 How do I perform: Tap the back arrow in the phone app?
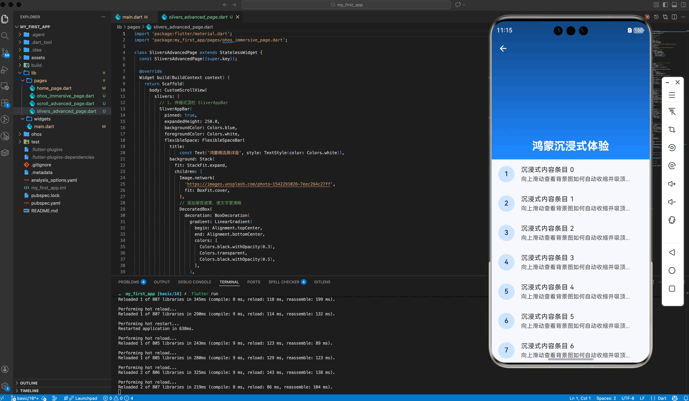point(503,48)
